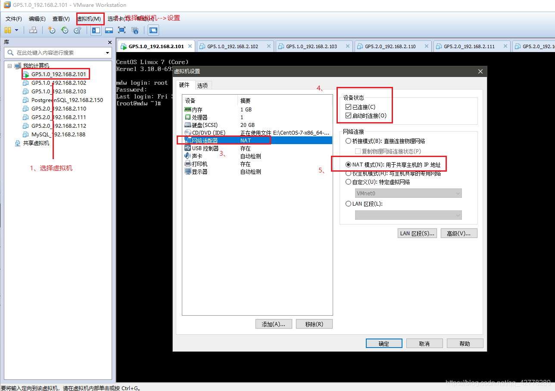Select 自定义(U) custom network radio button
The height and width of the screenshot is (391, 555).
(349, 182)
